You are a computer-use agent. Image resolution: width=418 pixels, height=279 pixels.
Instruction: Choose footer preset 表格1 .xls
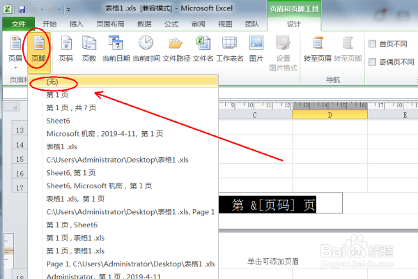pyautogui.click(x=123, y=147)
